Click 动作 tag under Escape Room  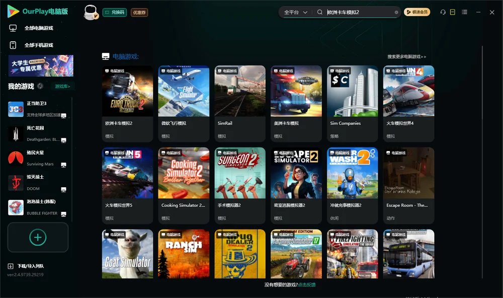pyautogui.click(x=391, y=218)
